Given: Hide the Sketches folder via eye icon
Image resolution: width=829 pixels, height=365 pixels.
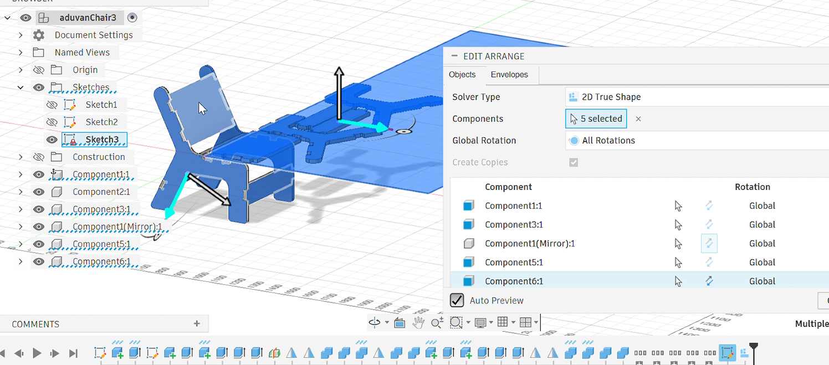Looking at the screenshot, I should pos(38,88).
